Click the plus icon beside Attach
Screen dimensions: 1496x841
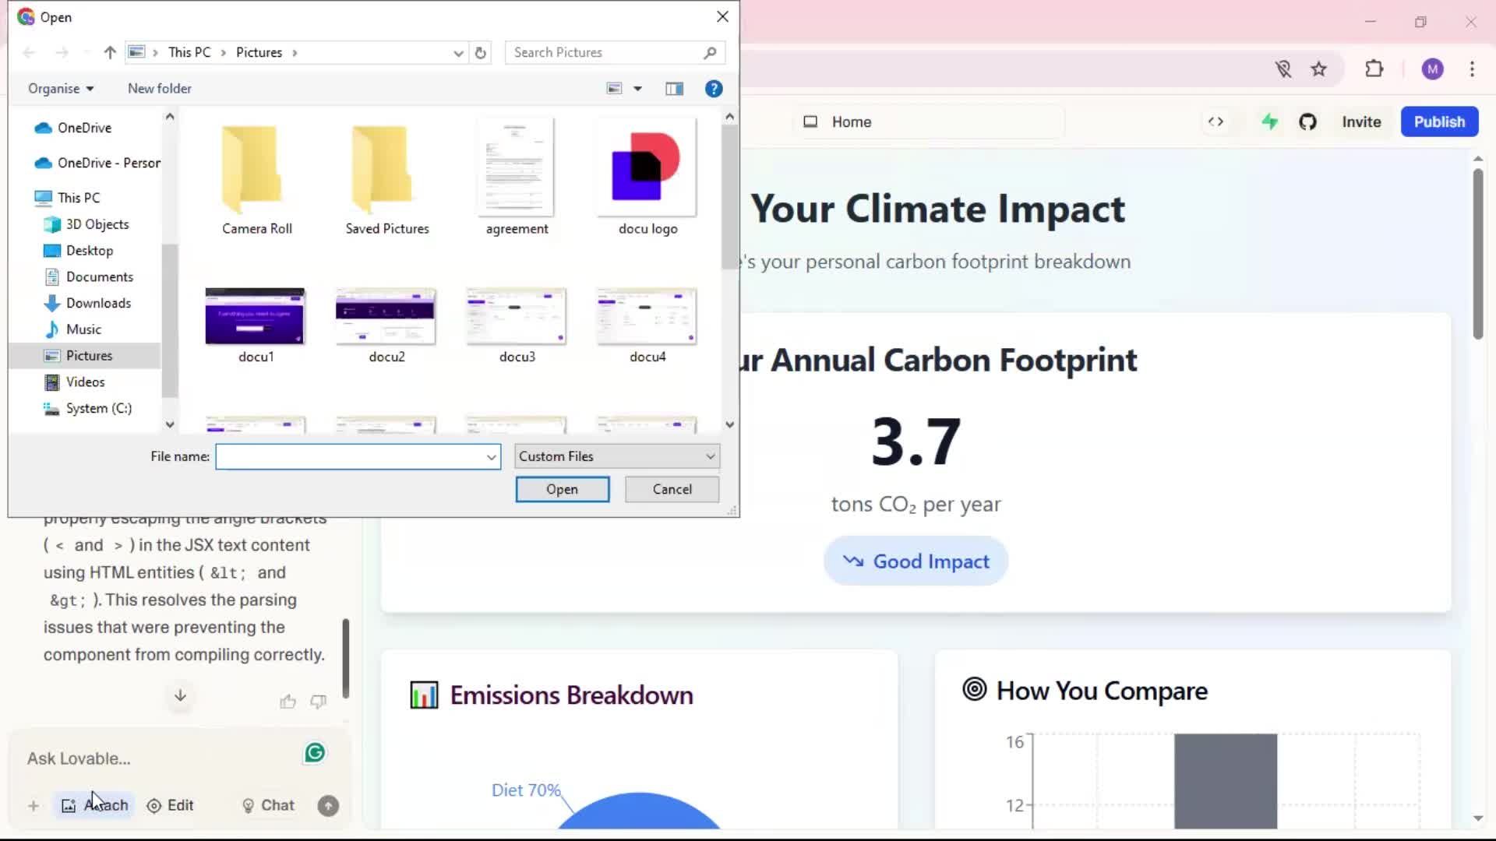pos(34,805)
